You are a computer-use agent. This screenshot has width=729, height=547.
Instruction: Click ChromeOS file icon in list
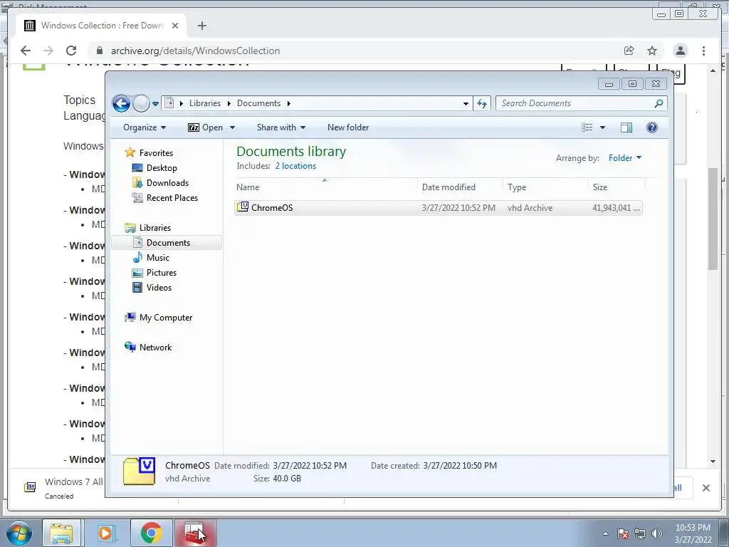pos(243,207)
